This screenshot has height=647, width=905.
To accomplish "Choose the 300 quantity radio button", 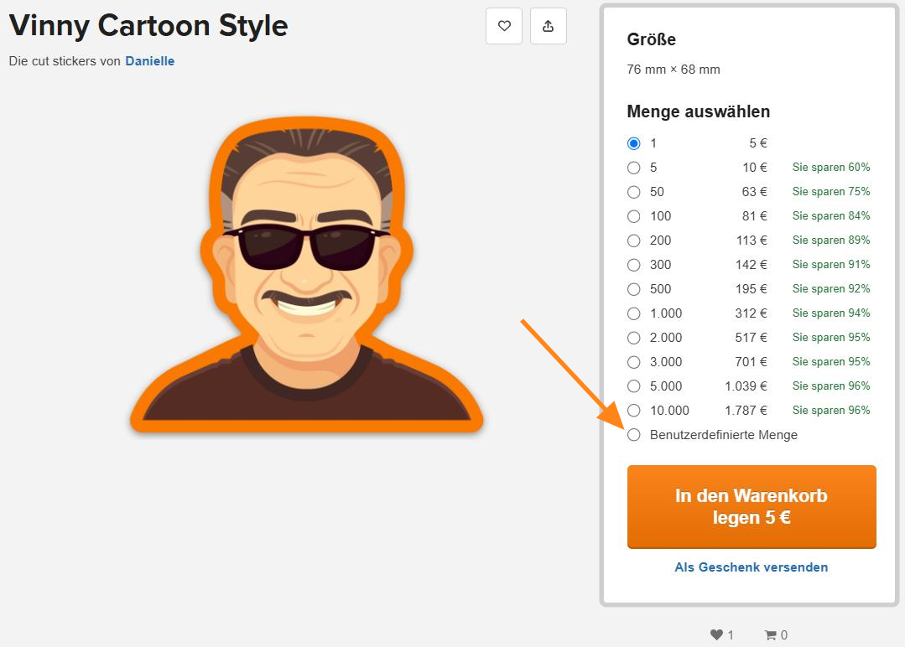I will 634,265.
